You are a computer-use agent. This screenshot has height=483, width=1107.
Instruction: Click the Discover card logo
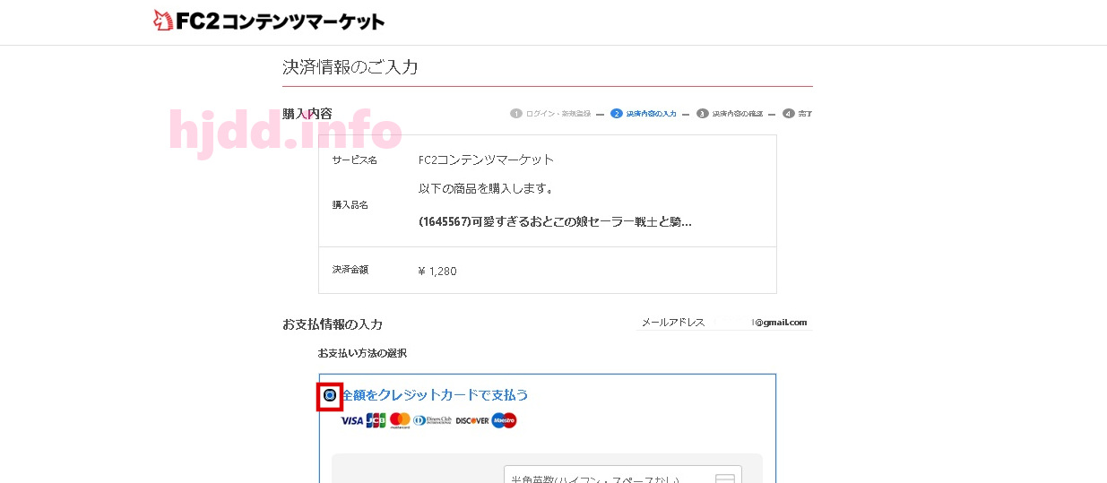point(472,420)
